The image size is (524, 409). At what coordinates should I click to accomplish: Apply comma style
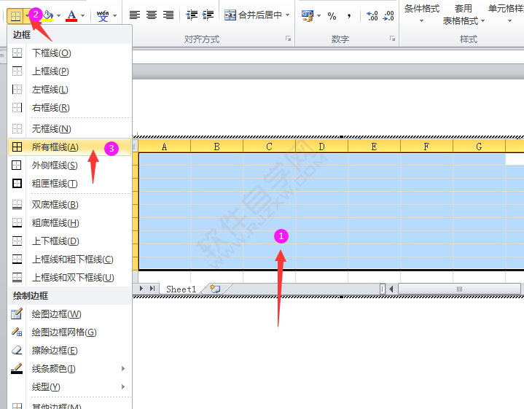[x=349, y=16]
